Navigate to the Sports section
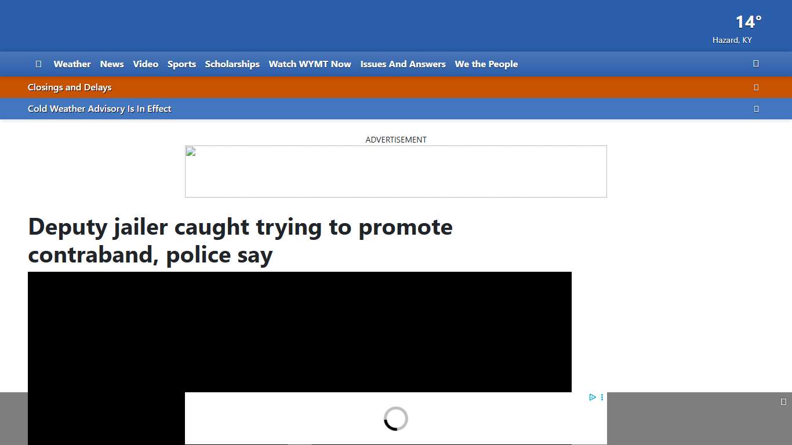 [181, 64]
